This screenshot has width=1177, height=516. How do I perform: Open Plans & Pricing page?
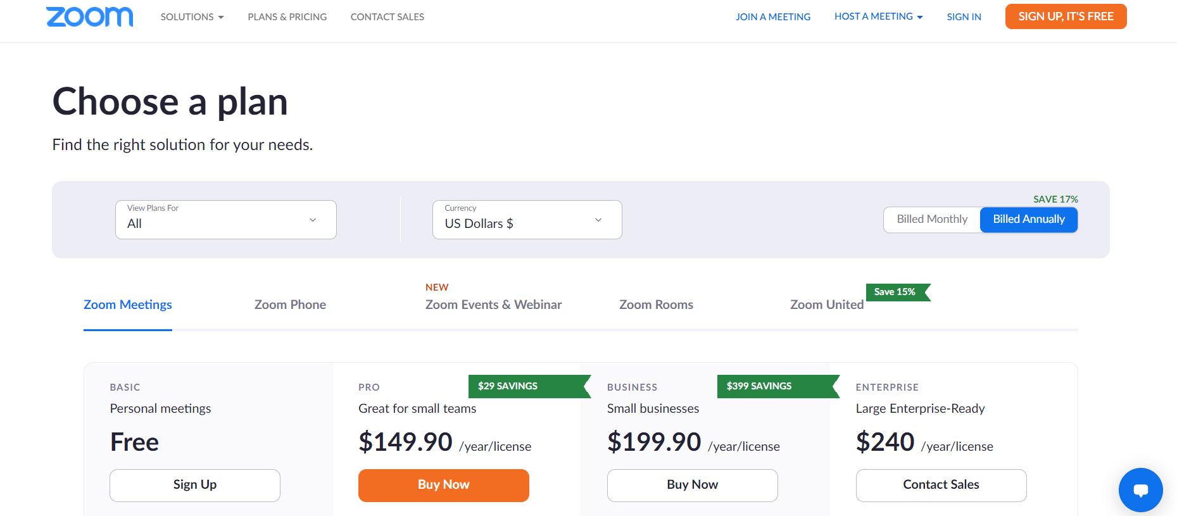tap(287, 17)
